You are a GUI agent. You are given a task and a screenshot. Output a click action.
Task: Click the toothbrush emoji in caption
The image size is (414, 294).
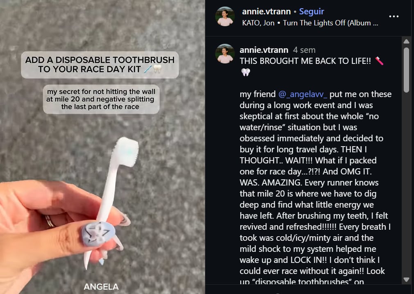click(379, 61)
